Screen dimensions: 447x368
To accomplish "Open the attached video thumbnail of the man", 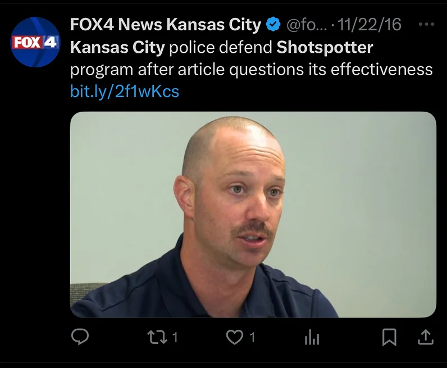I will coord(253,214).
